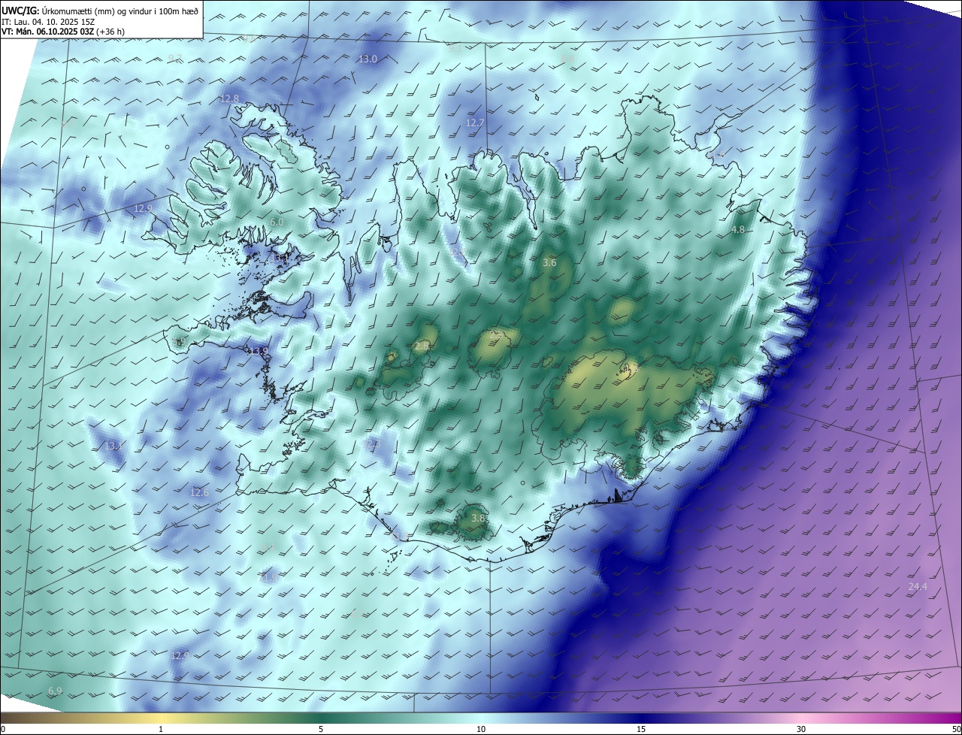Click the colorbar tick label 0

[x=3, y=730]
